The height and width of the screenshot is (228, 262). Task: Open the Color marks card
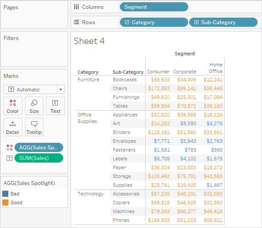(x=13, y=106)
